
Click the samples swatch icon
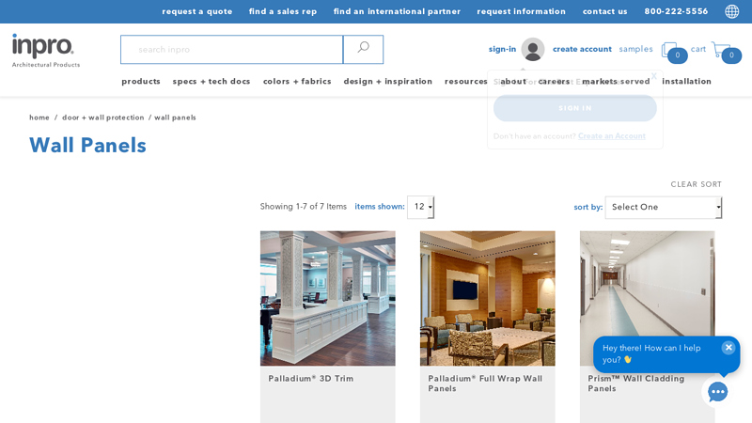click(668, 50)
